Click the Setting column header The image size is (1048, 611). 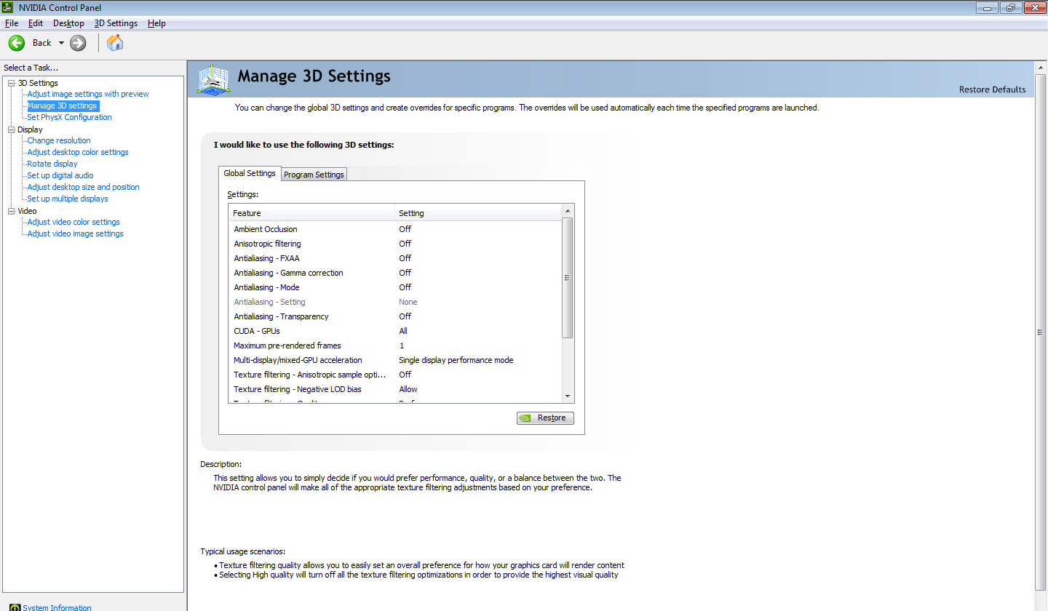[x=479, y=213]
